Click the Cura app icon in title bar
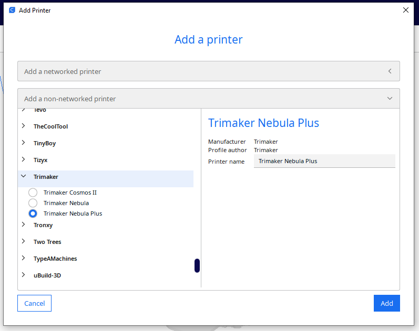 [x=12, y=10]
